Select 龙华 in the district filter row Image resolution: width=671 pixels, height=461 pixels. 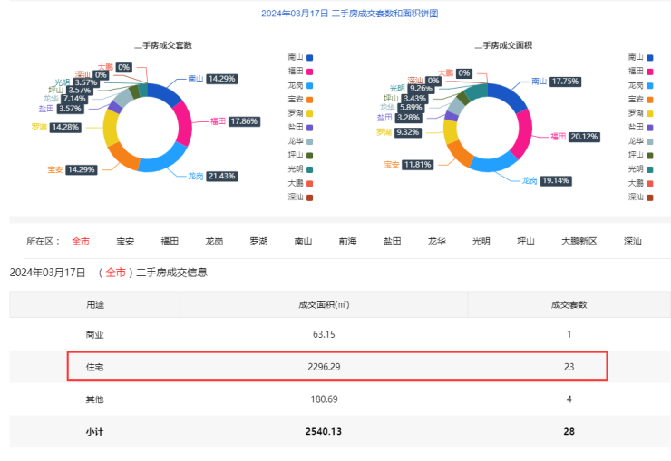(x=437, y=242)
